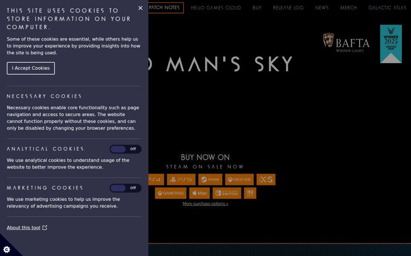
Task: Go to Hello Games Cloud
Action: pyautogui.click(x=216, y=8)
